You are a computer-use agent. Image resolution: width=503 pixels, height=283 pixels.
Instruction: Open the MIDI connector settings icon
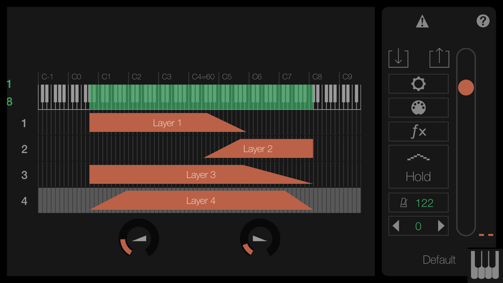(418, 108)
